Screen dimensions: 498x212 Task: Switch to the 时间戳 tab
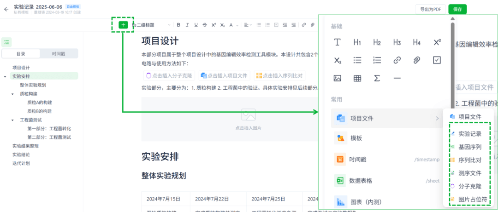click(59, 53)
